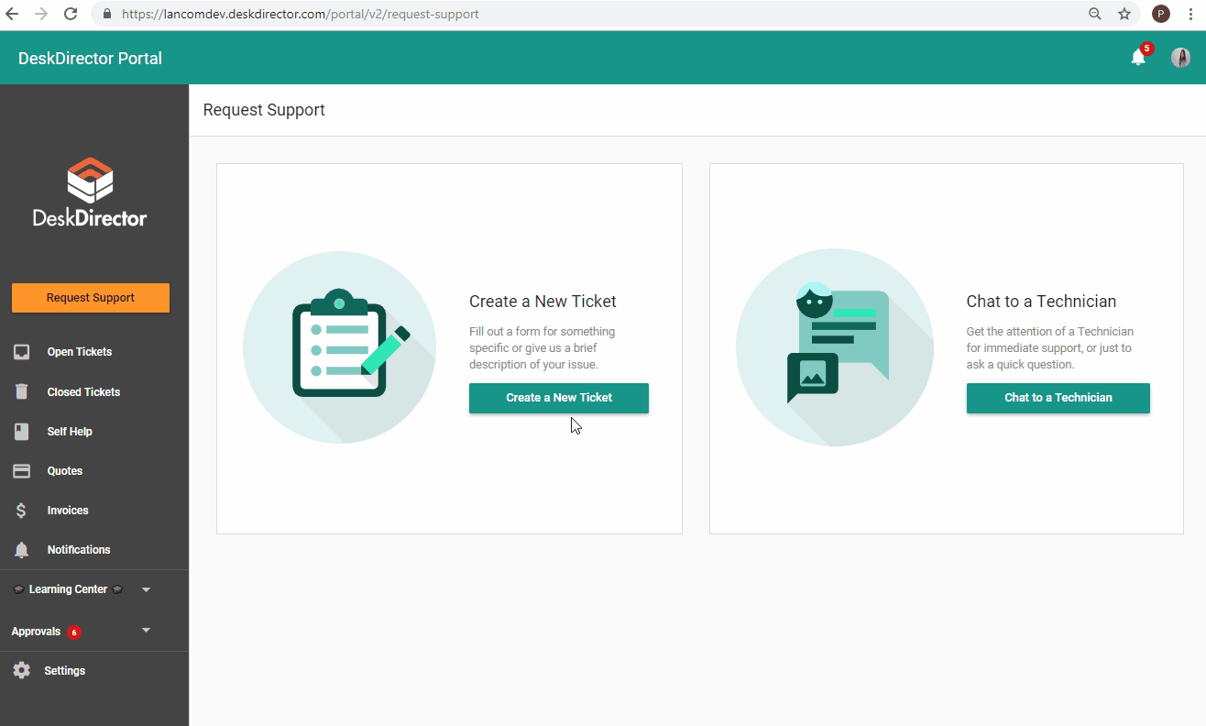
Task: Click the Create a New Ticket heading
Action: click(543, 302)
